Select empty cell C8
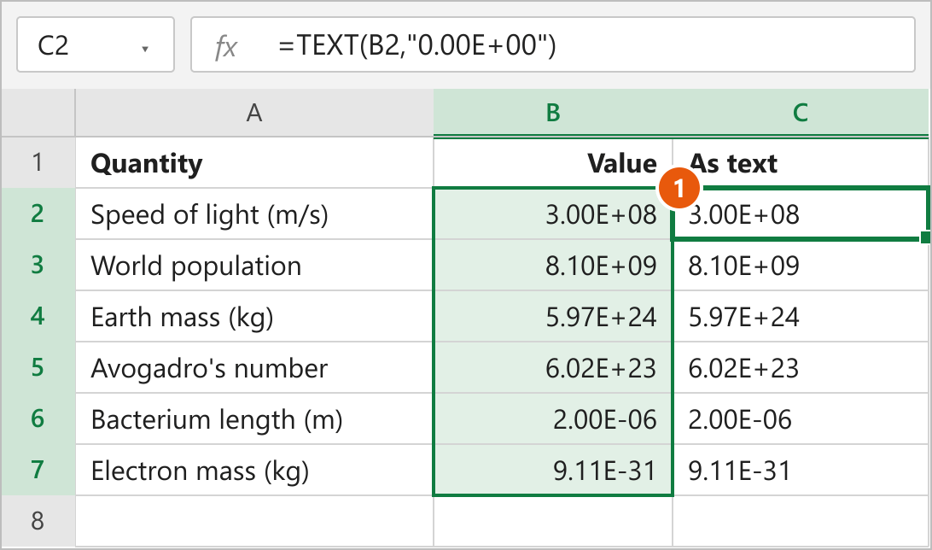Viewport: 932px width, 550px height. click(801, 521)
